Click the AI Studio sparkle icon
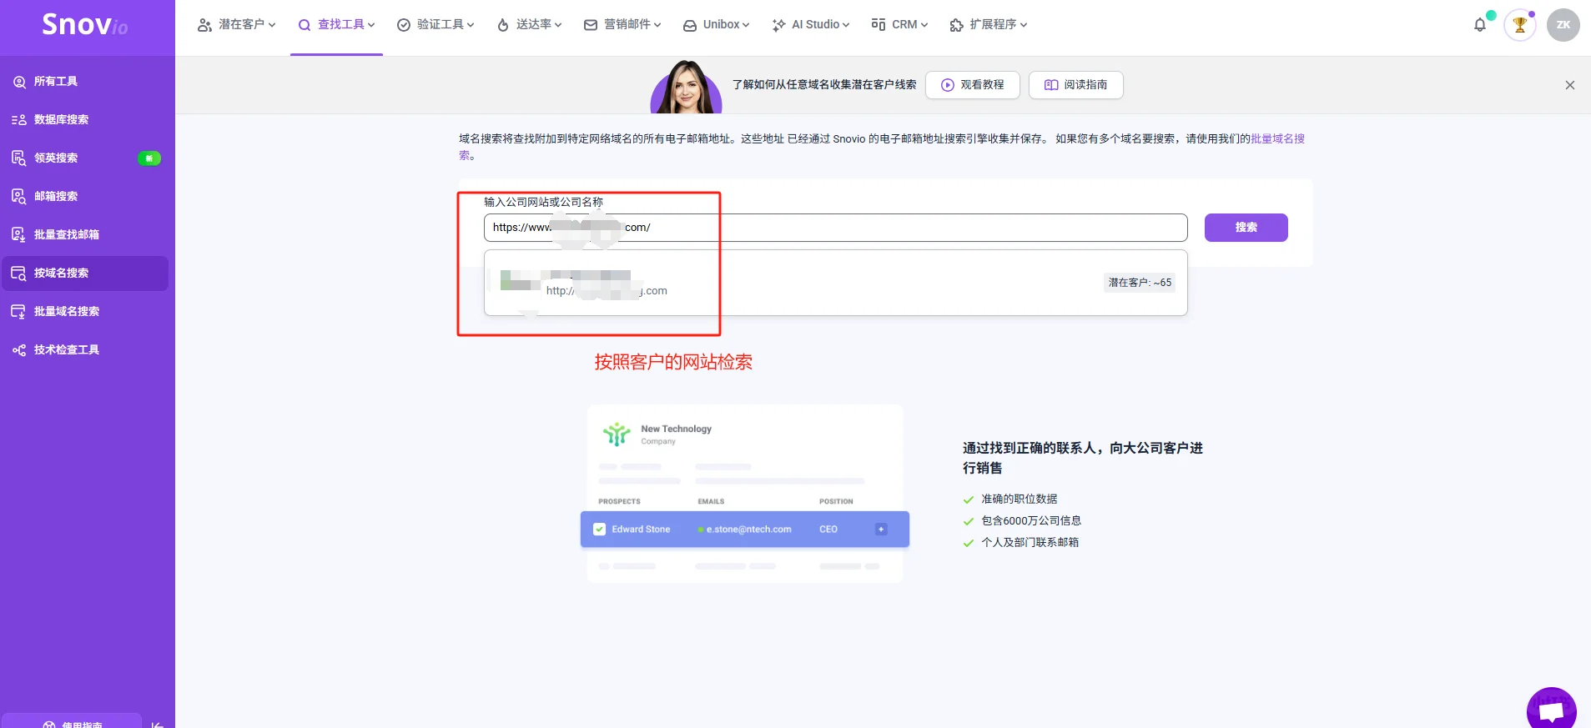Image resolution: width=1591 pixels, height=728 pixels. click(778, 25)
